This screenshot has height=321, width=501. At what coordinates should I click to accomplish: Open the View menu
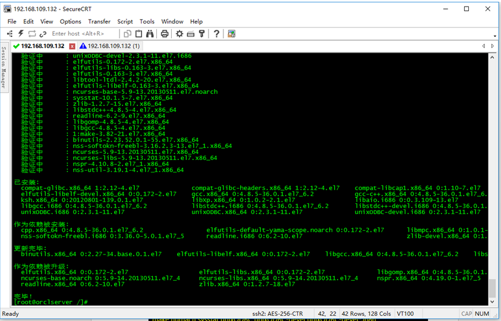[x=46, y=21]
